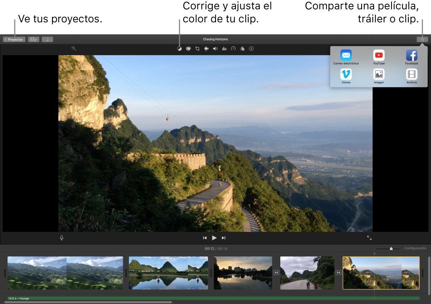Screen dimensions: 431x304
Task: Mute audio using the speaker icon
Action: (x=215, y=48)
